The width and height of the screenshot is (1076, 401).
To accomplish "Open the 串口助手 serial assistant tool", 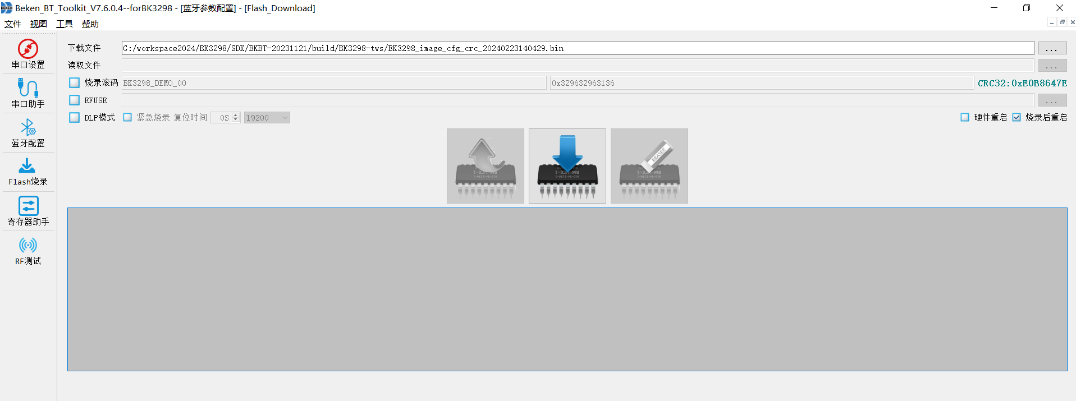I will point(28,93).
